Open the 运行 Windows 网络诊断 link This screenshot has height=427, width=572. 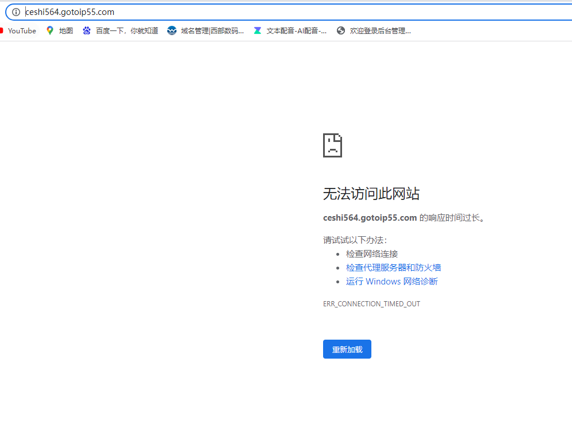pos(391,281)
